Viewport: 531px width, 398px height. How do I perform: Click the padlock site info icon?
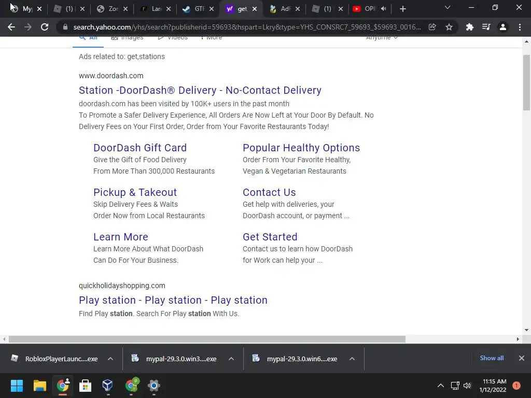(65, 27)
